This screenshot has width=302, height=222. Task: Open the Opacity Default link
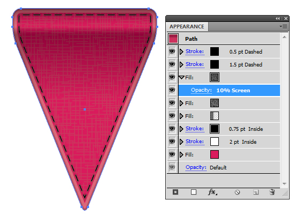pos(196,167)
